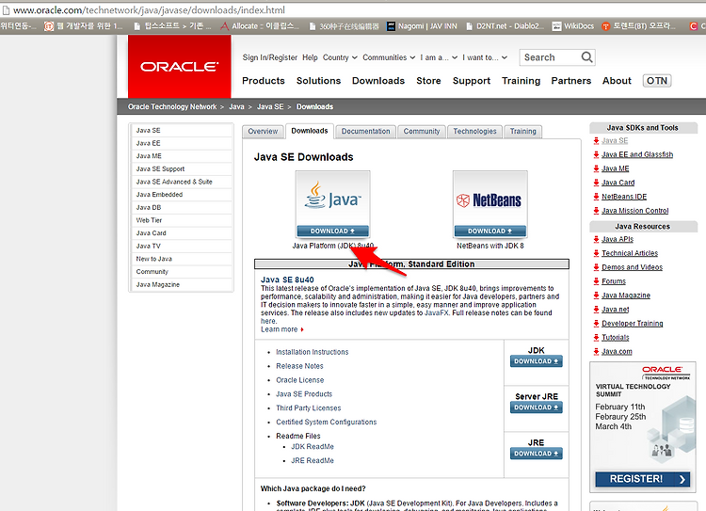Open the Downloads top menu

coord(378,81)
